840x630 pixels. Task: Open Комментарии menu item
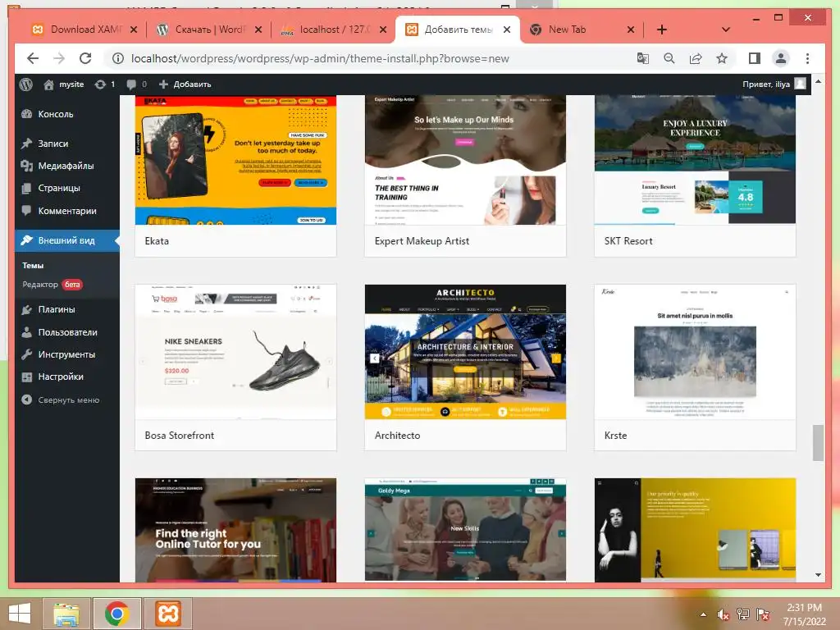67,211
